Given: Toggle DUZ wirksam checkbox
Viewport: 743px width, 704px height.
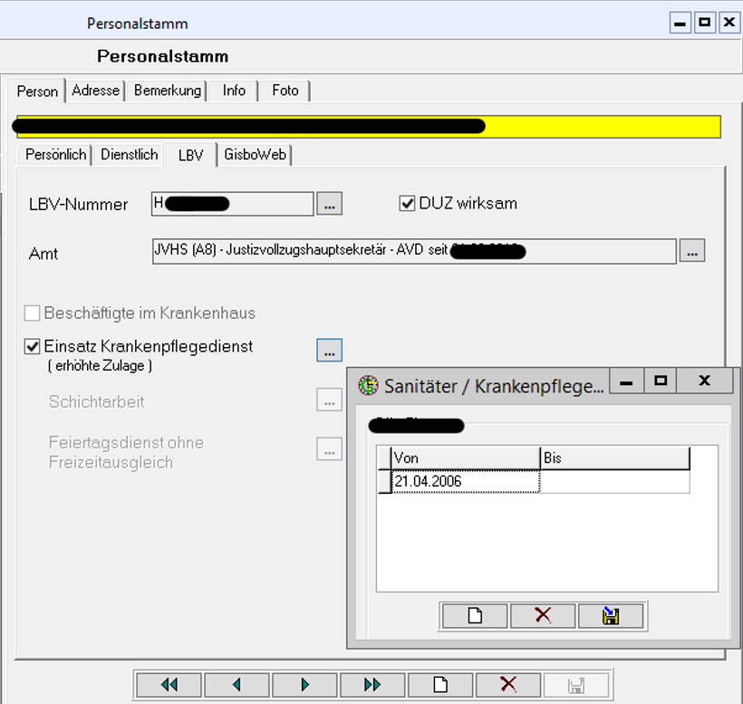Looking at the screenshot, I should pos(407,203).
